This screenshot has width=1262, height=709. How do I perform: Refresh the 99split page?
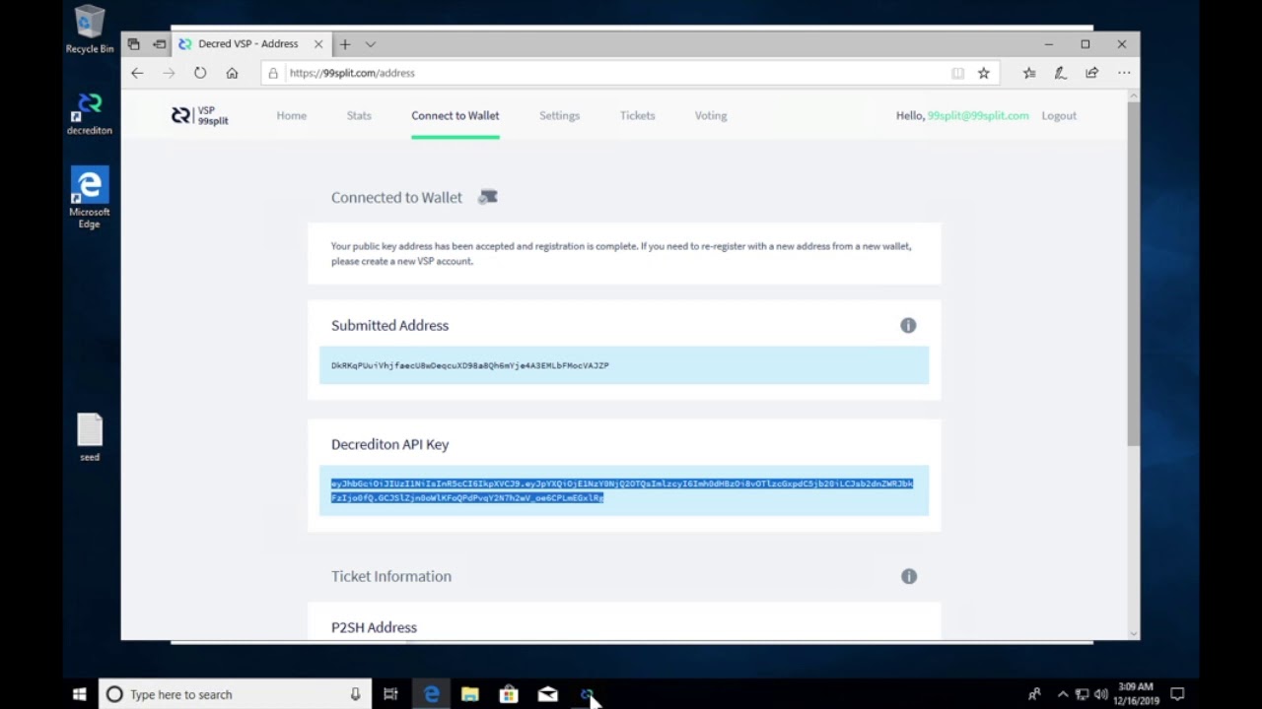[x=200, y=73]
